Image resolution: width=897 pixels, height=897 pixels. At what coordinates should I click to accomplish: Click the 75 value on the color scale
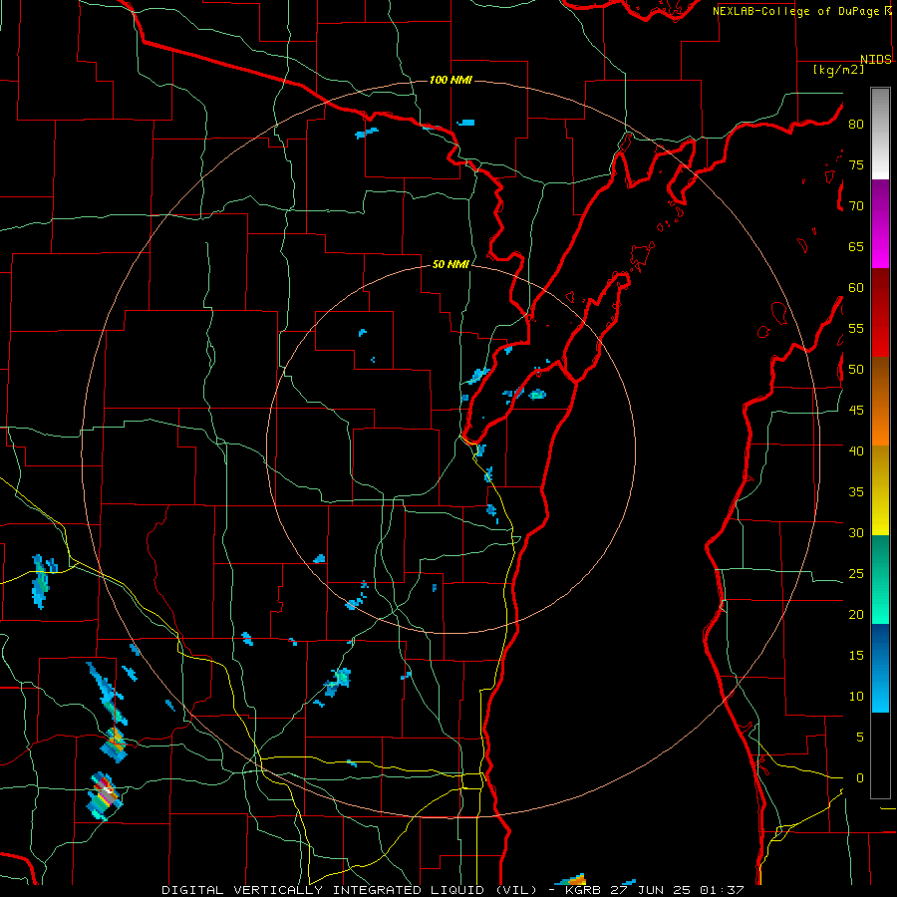(856, 164)
